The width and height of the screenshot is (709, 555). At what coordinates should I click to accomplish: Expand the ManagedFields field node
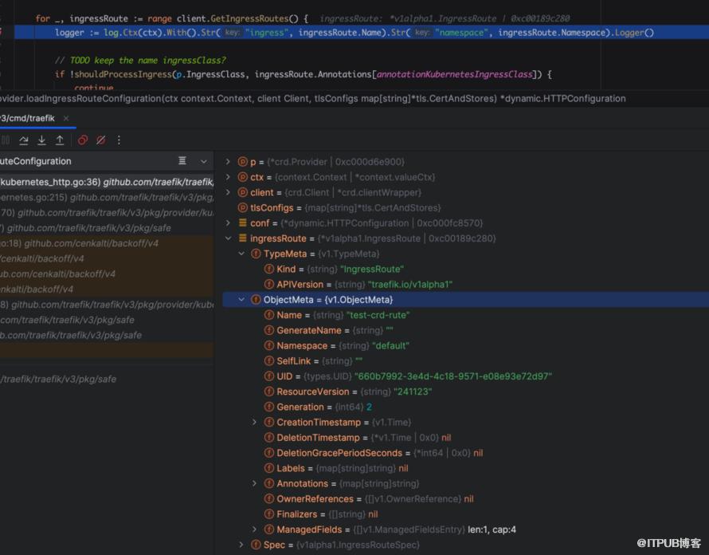coord(255,529)
